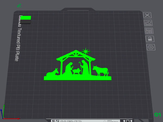Screen dimensions: 163x122
Task: Click the donkey figure on the model
Action: click(x=52, y=72)
